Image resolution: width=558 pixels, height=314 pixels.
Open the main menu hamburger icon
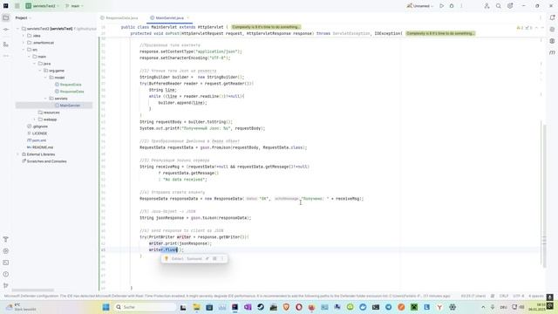(x=17, y=6)
